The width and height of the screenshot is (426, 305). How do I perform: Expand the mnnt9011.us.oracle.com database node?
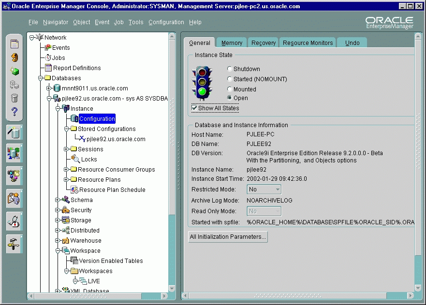coord(49,88)
